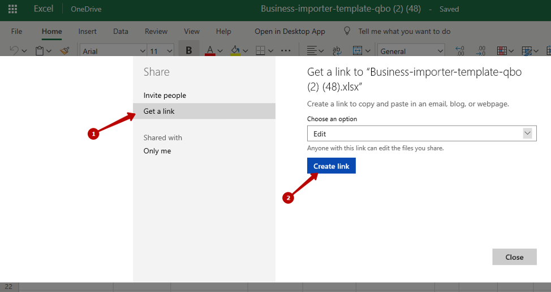
Task: Apply the yellow fill color bucket
Action: 235,50
